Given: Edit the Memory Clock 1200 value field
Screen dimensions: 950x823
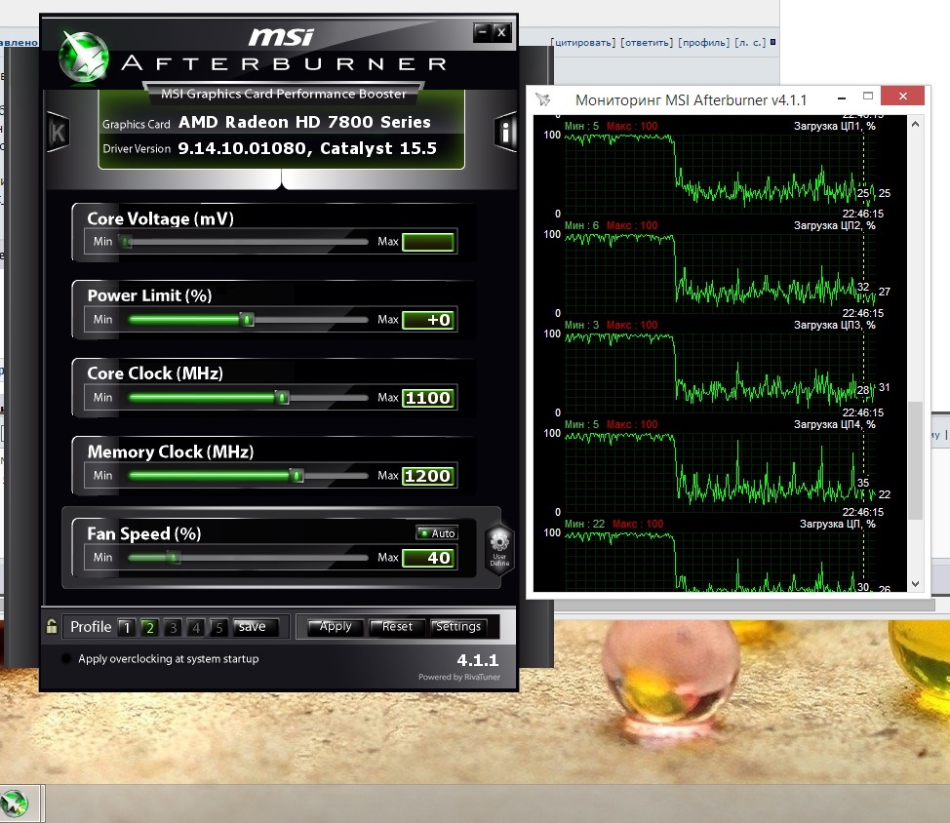Looking at the screenshot, I should point(428,476).
